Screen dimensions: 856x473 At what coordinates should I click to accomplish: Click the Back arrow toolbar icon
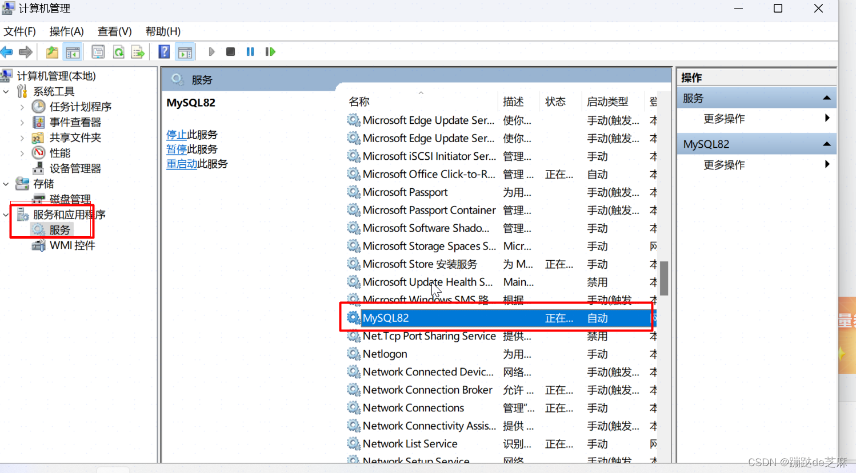click(7, 52)
